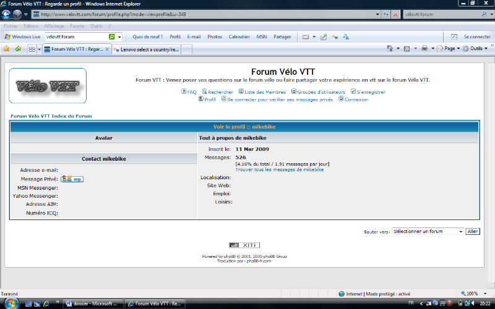
Task: Open the Outils menu in the menu bar
Action: 97,26
